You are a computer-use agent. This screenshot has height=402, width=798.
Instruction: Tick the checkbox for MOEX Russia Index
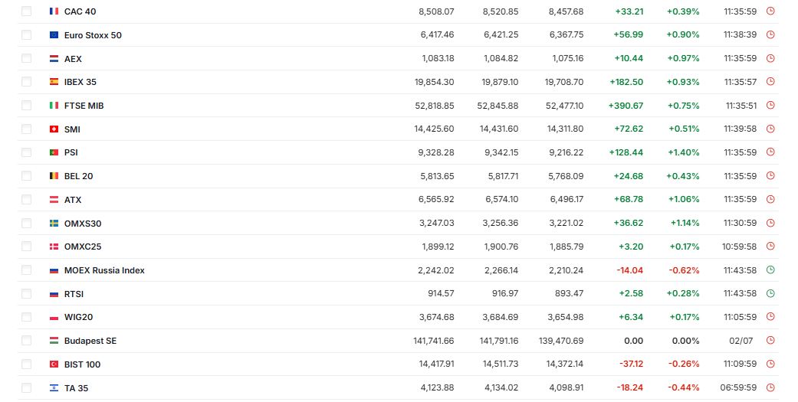[x=27, y=270]
